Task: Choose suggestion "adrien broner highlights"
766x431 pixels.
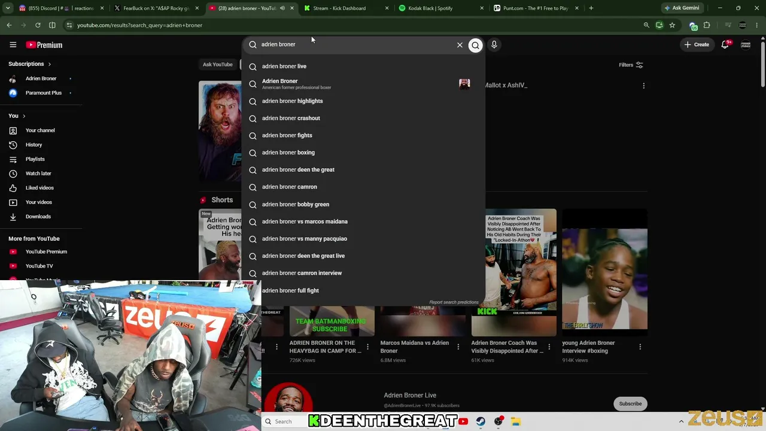Action: pyautogui.click(x=363, y=101)
